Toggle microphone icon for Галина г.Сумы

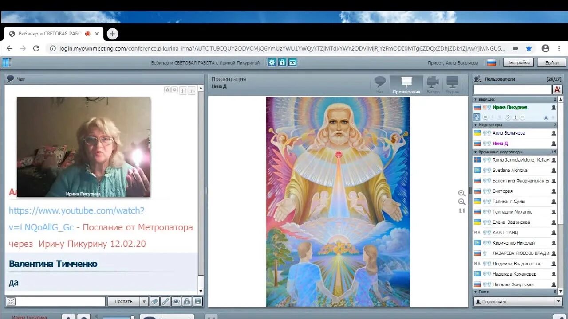485,202
